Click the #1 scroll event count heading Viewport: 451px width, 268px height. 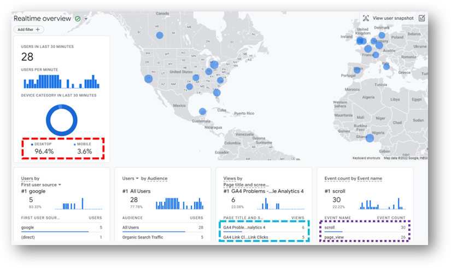[x=335, y=191]
